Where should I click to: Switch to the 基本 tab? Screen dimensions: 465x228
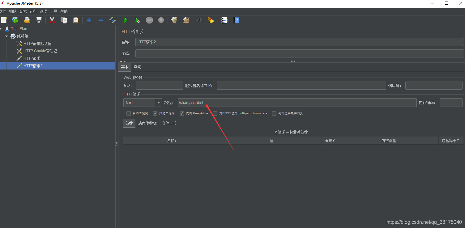point(125,67)
